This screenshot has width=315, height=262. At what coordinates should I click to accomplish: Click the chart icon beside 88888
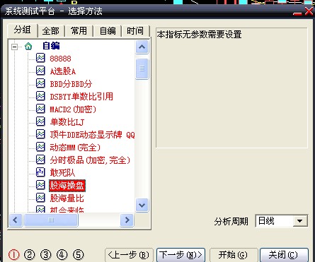pyautogui.click(x=40, y=58)
